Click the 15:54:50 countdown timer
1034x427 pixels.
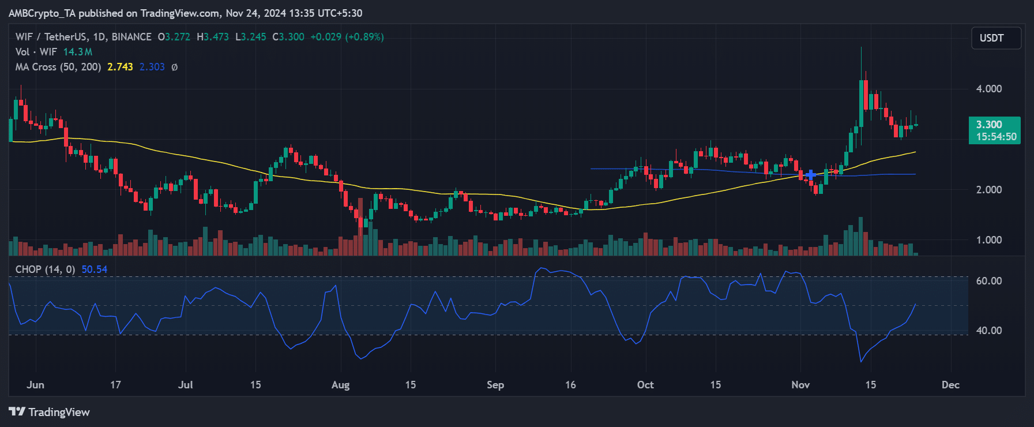(996, 137)
